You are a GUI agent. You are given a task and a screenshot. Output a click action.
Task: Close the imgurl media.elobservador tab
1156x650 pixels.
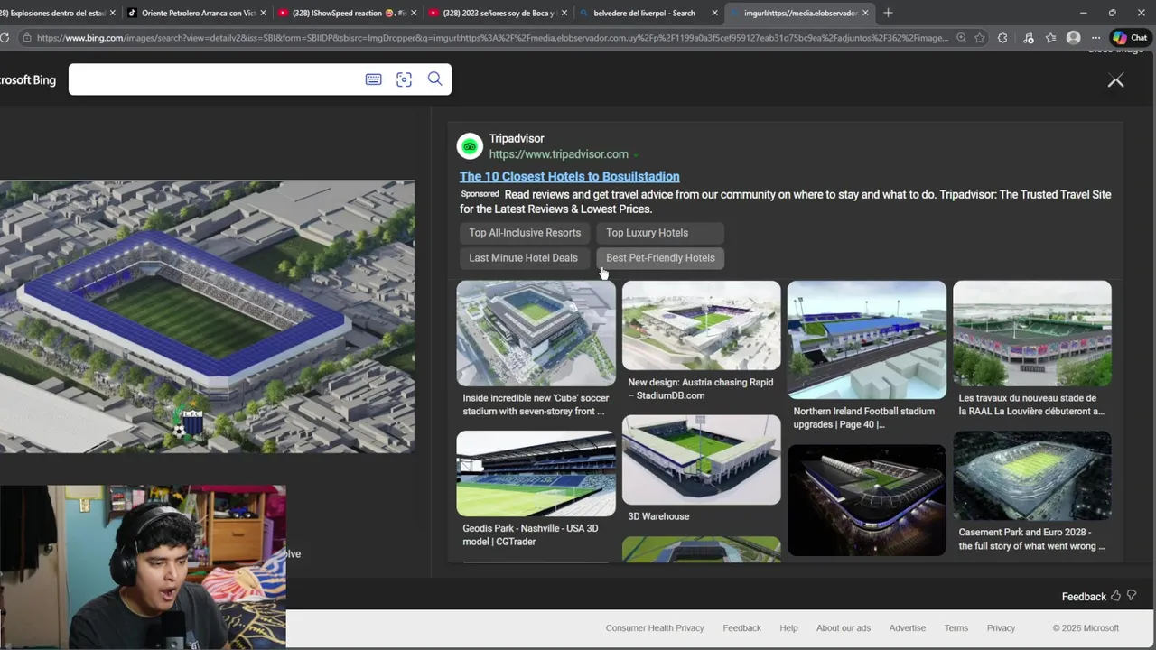coord(865,13)
